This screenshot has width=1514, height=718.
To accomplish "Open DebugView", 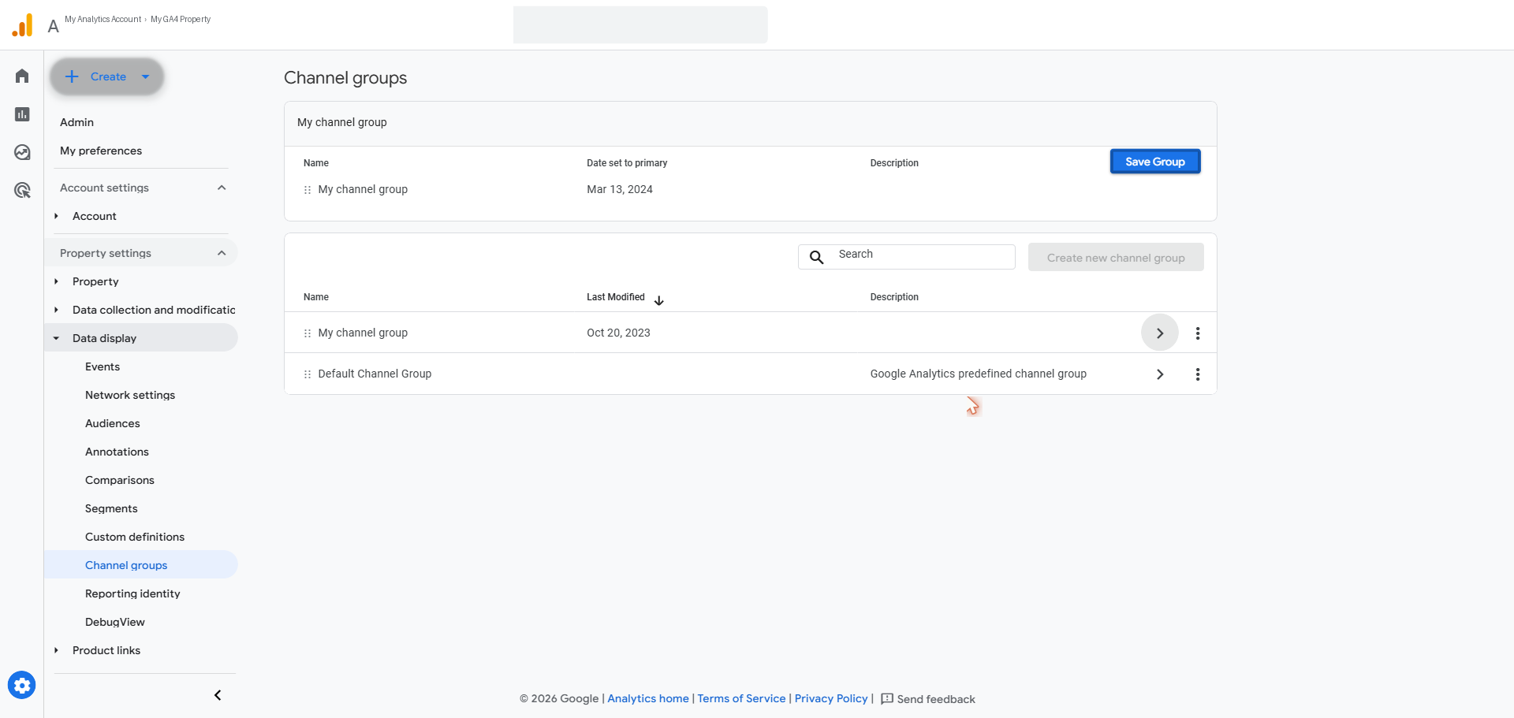I will 115,622.
